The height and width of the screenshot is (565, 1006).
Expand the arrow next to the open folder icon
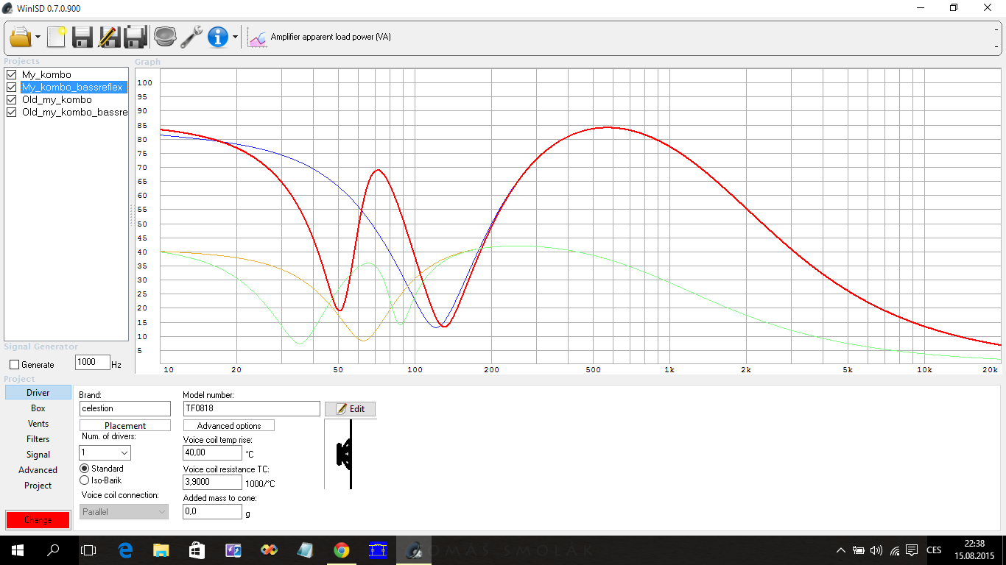tap(38, 37)
